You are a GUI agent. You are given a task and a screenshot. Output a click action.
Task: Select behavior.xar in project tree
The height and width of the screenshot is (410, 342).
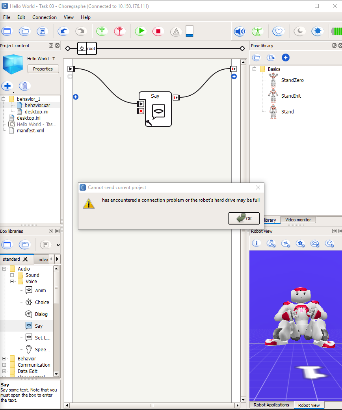click(37, 106)
